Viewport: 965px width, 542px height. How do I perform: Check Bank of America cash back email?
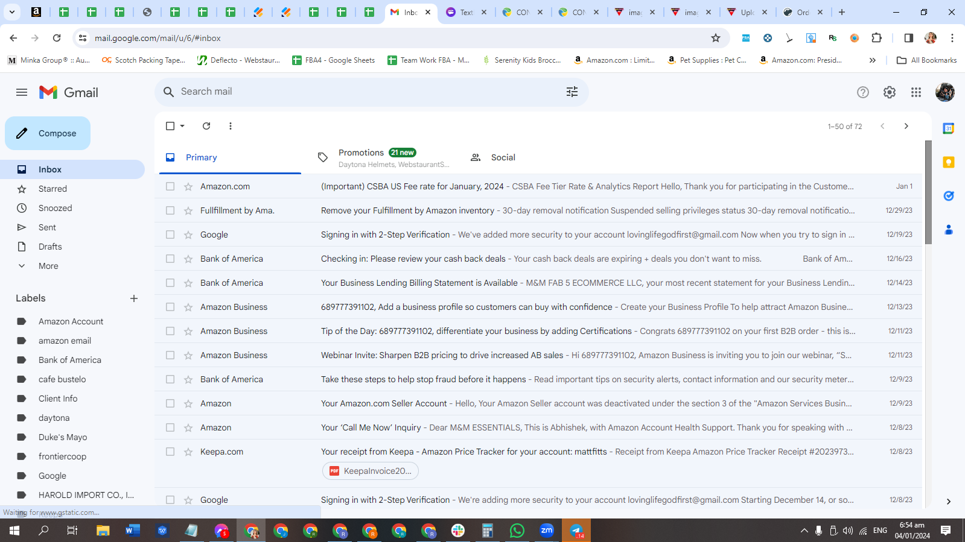tap(170, 259)
